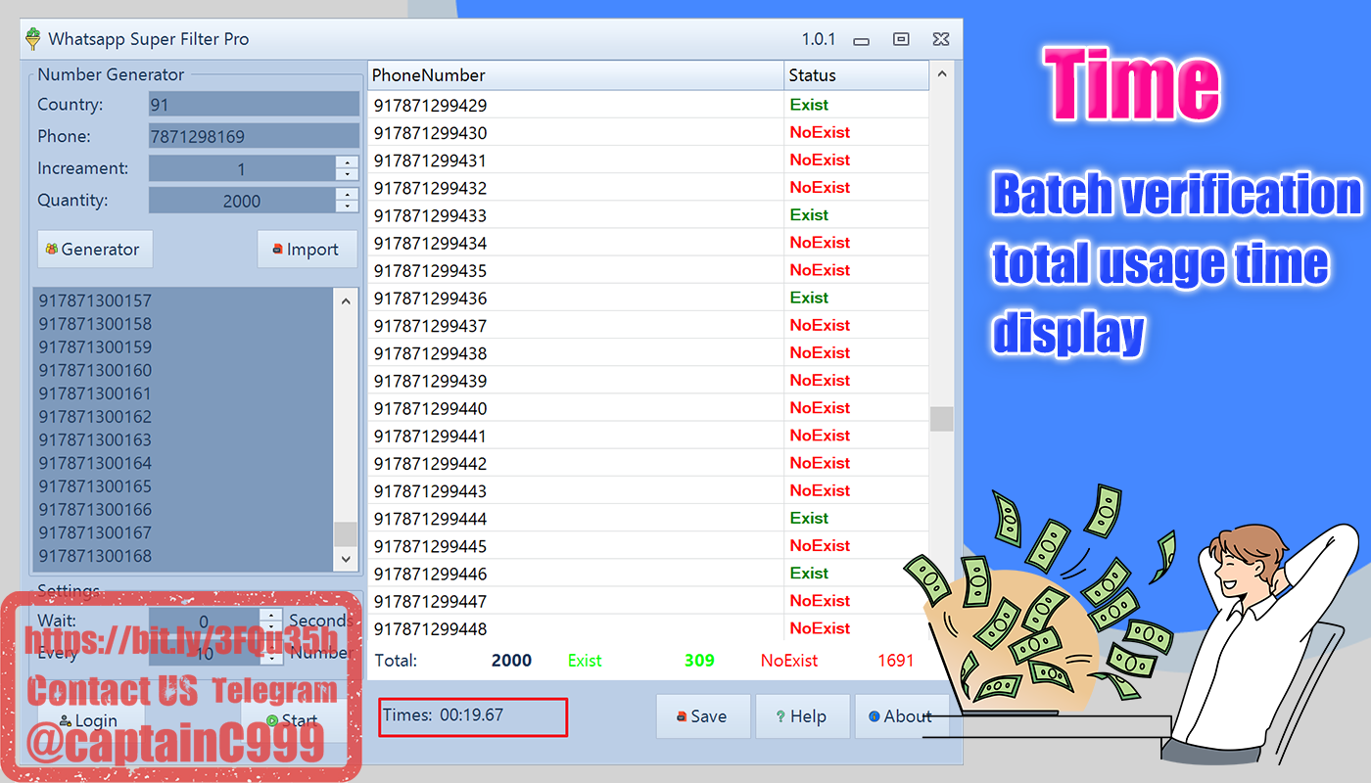The width and height of the screenshot is (1371, 783).
Task: Increase the Increment value with up arrow
Action: point(348,162)
